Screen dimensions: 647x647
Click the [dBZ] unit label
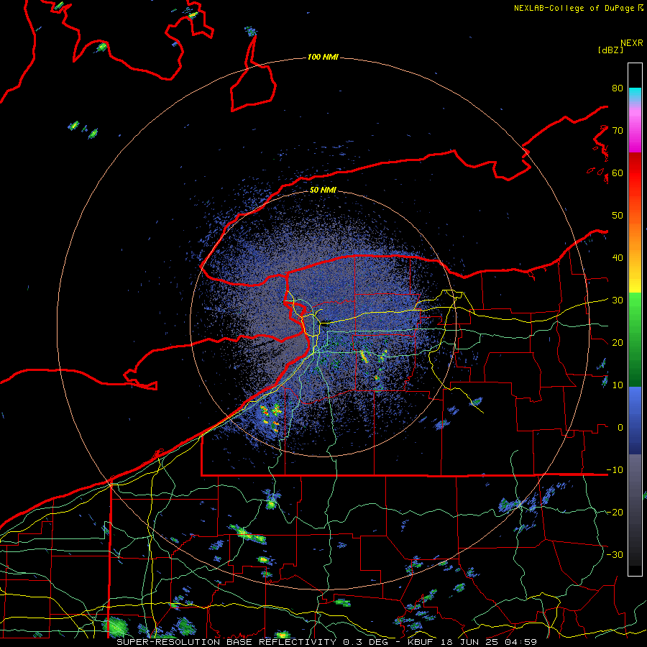pos(610,50)
